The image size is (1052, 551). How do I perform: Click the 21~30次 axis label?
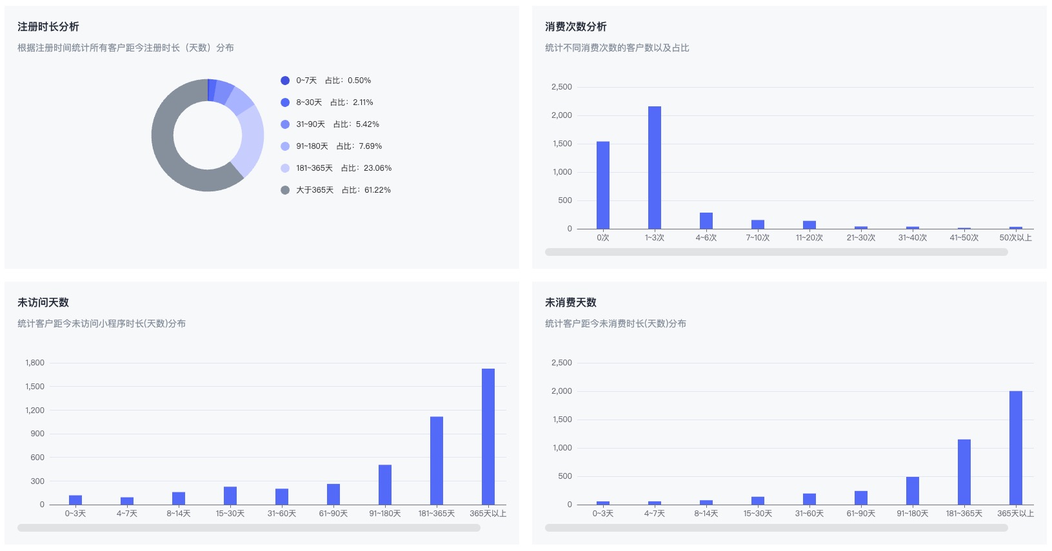point(861,238)
